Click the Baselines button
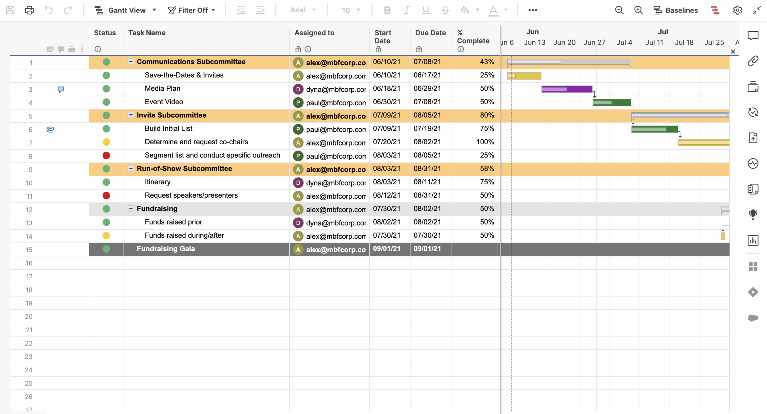767x414 pixels. tap(676, 10)
